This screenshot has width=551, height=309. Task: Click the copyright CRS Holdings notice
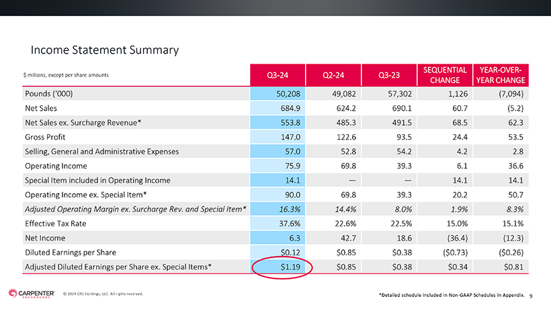[x=103, y=294]
